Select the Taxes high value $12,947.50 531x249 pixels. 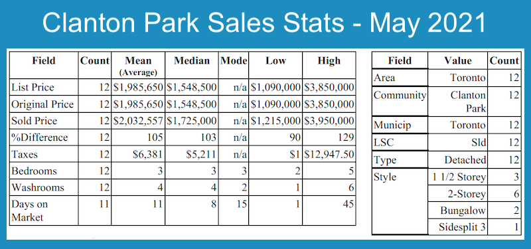(329, 155)
